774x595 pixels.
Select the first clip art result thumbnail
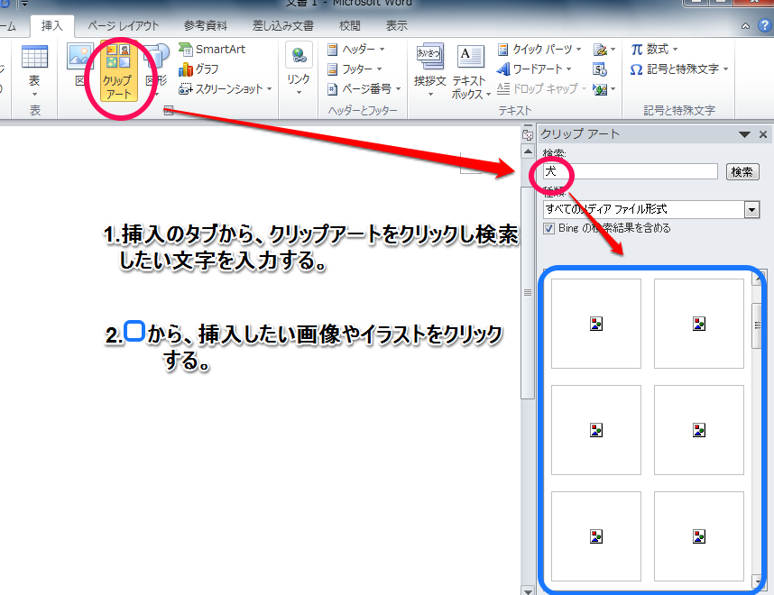click(x=595, y=324)
